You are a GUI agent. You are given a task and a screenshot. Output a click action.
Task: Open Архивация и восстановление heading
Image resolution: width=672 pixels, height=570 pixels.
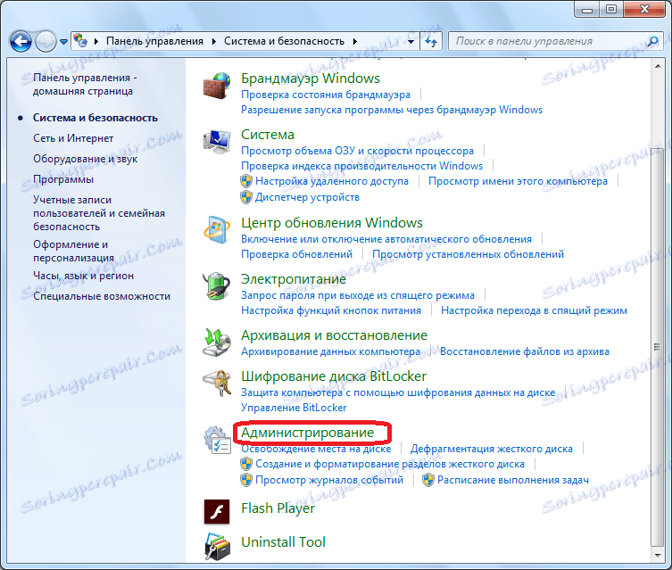click(x=334, y=335)
